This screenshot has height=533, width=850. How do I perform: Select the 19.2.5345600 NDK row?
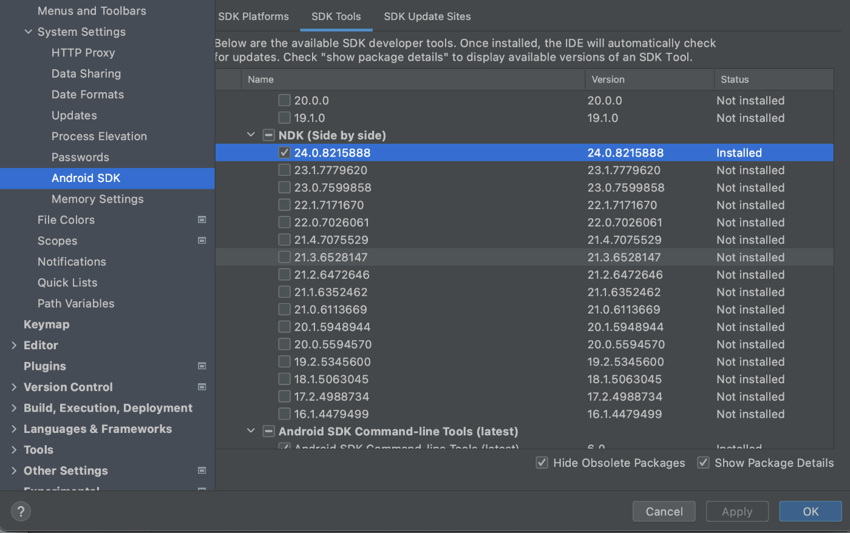click(x=524, y=362)
